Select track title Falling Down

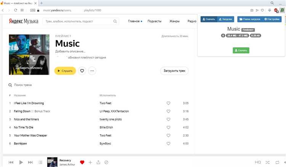(22, 111)
